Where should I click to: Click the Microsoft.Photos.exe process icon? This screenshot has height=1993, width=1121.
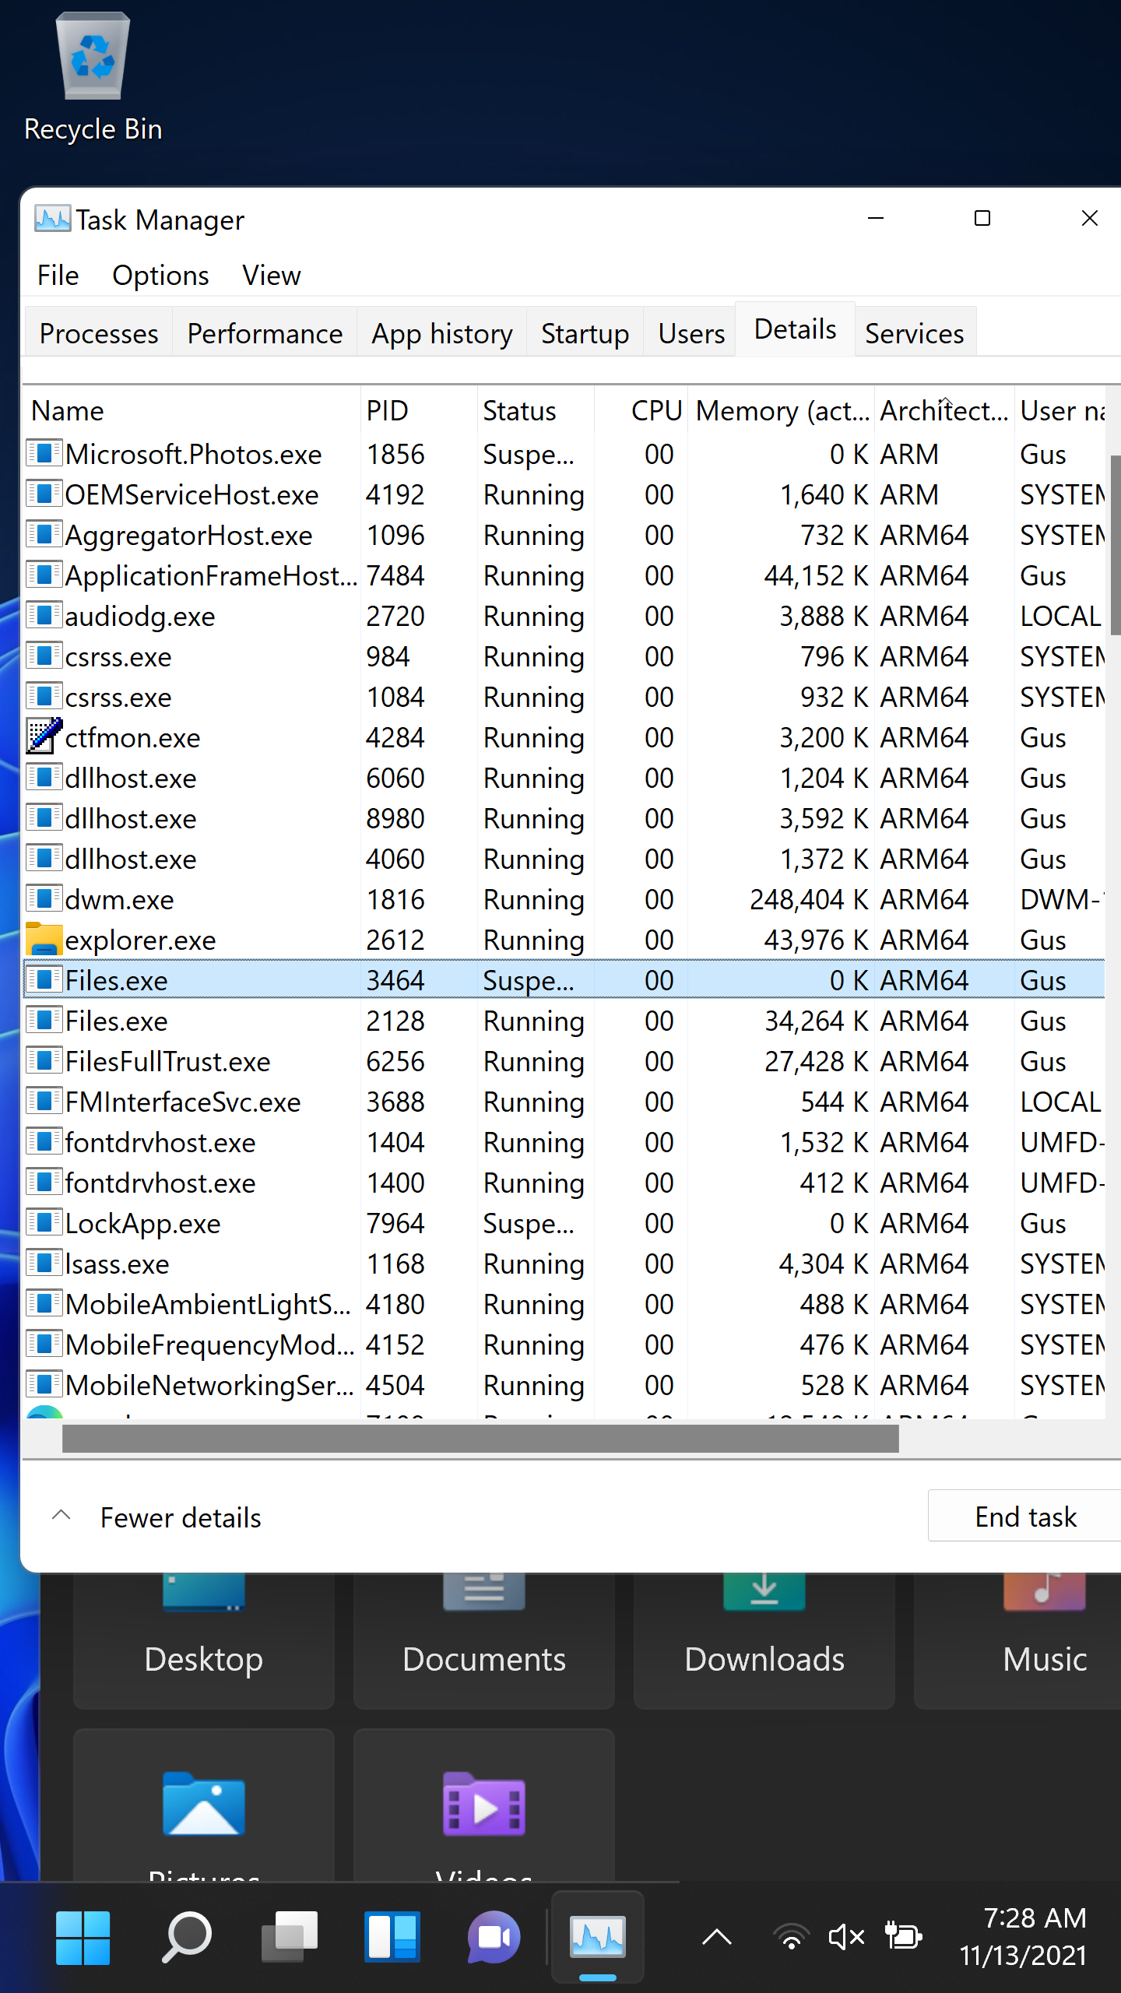[44, 453]
